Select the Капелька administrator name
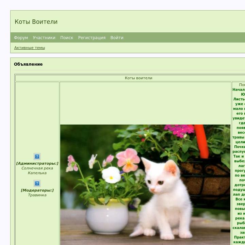Viewport: 245px width, 245px height. pyautogui.click(x=37, y=173)
